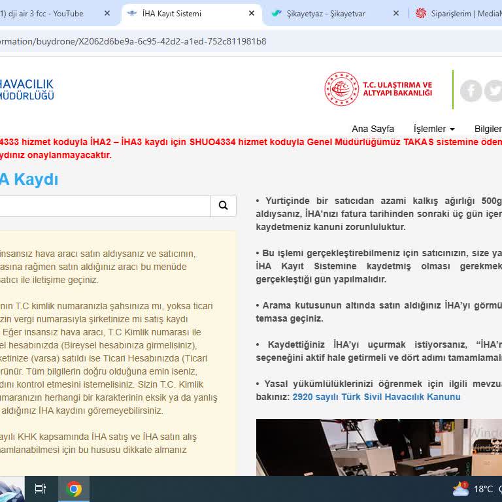
Task: Open 2920 sayılı Türk Sivil Havacılık Kanunu link
Action: coord(376,397)
